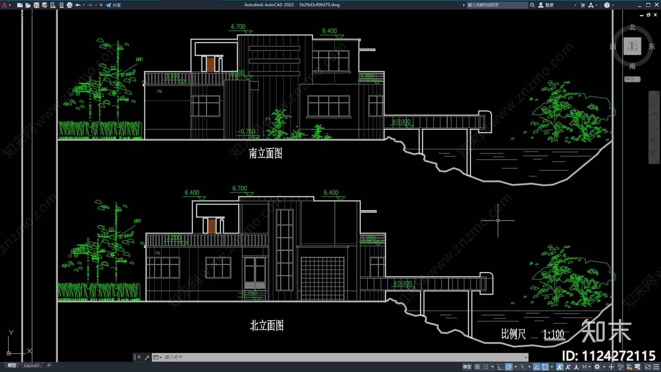Image resolution: width=661 pixels, height=372 pixels.
Task: Click the keyword search input field
Action: [497, 5]
